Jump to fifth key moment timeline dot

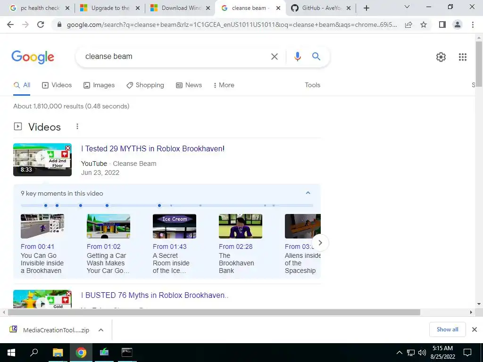point(159,206)
